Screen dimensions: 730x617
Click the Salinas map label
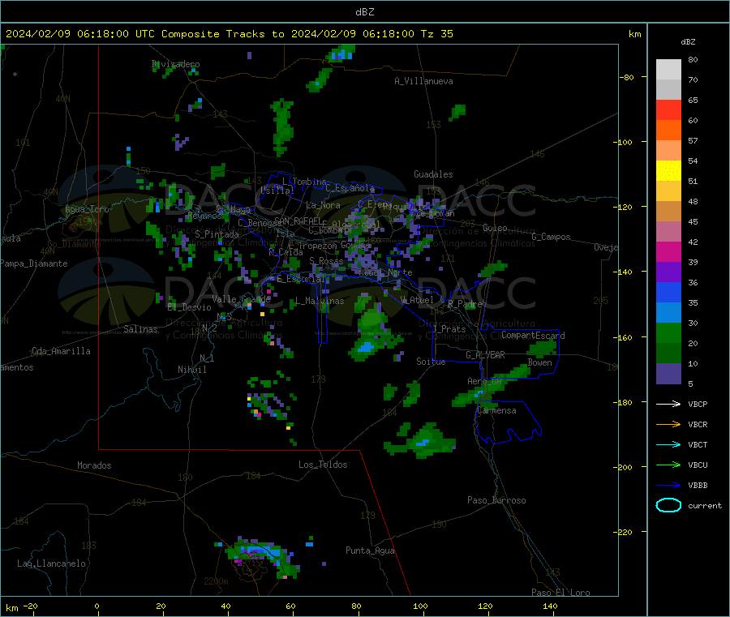point(140,329)
